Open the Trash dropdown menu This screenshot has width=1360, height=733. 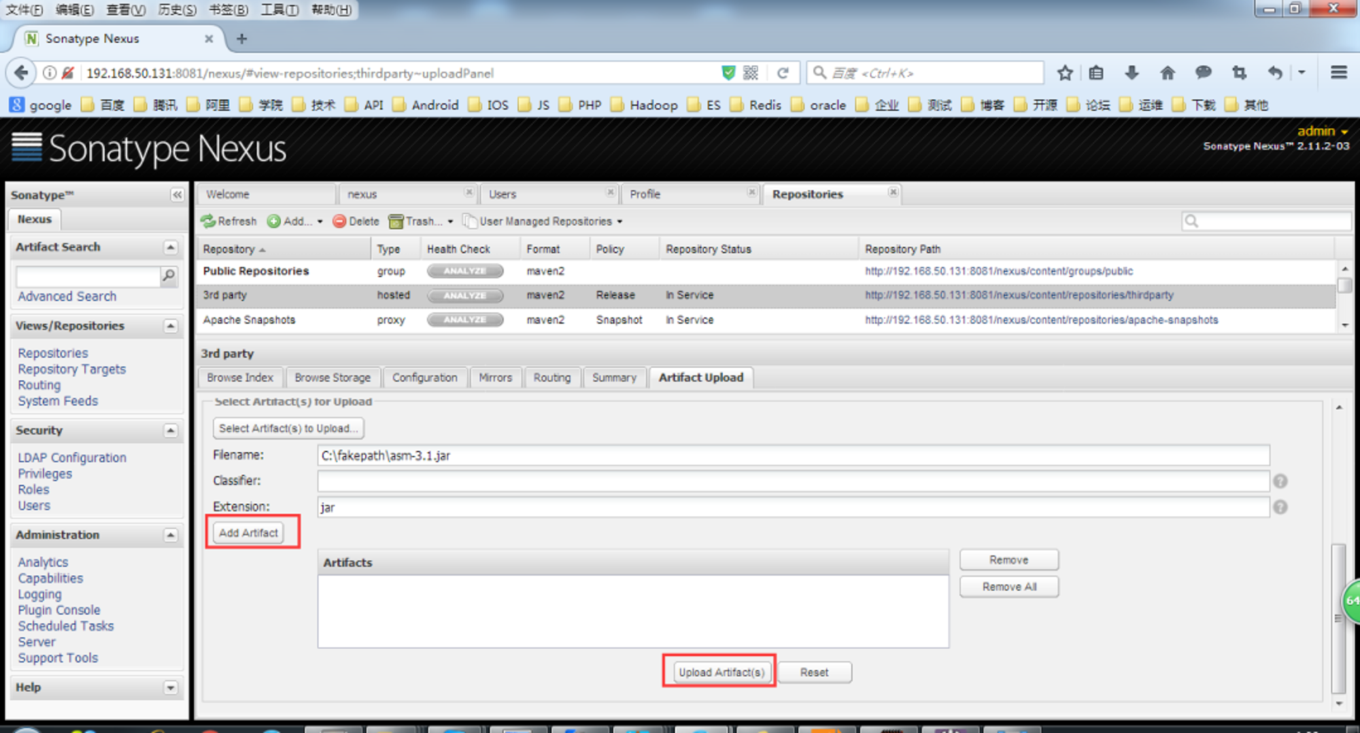(x=420, y=222)
